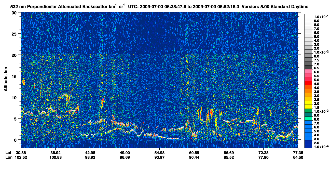Click altitude tick label "30"
Image resolution: width=331 pixels, height=170 pixels.
(x=14, y=12)
